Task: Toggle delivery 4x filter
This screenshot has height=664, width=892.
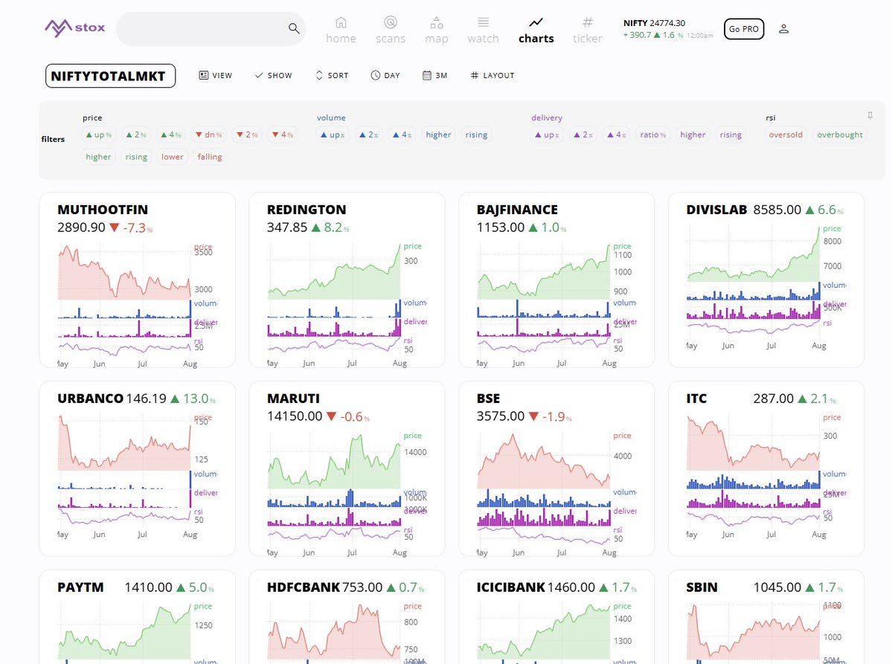Action: (617, 135)
